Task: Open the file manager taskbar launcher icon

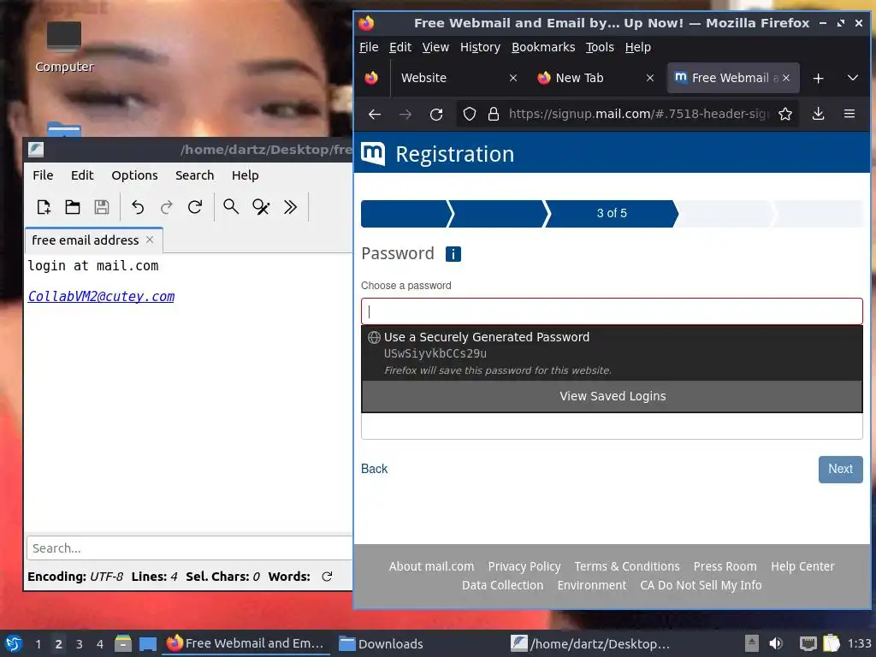Action: click(123, 643)
